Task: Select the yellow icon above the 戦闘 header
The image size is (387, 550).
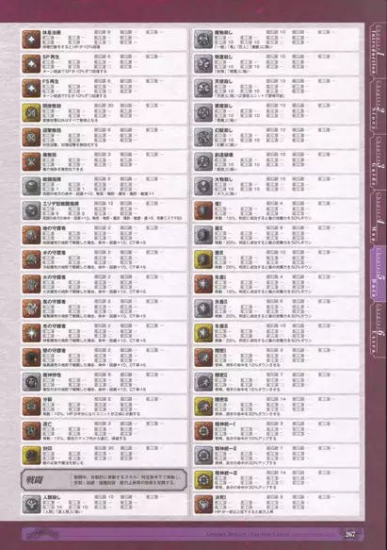Action: point(31,455)
